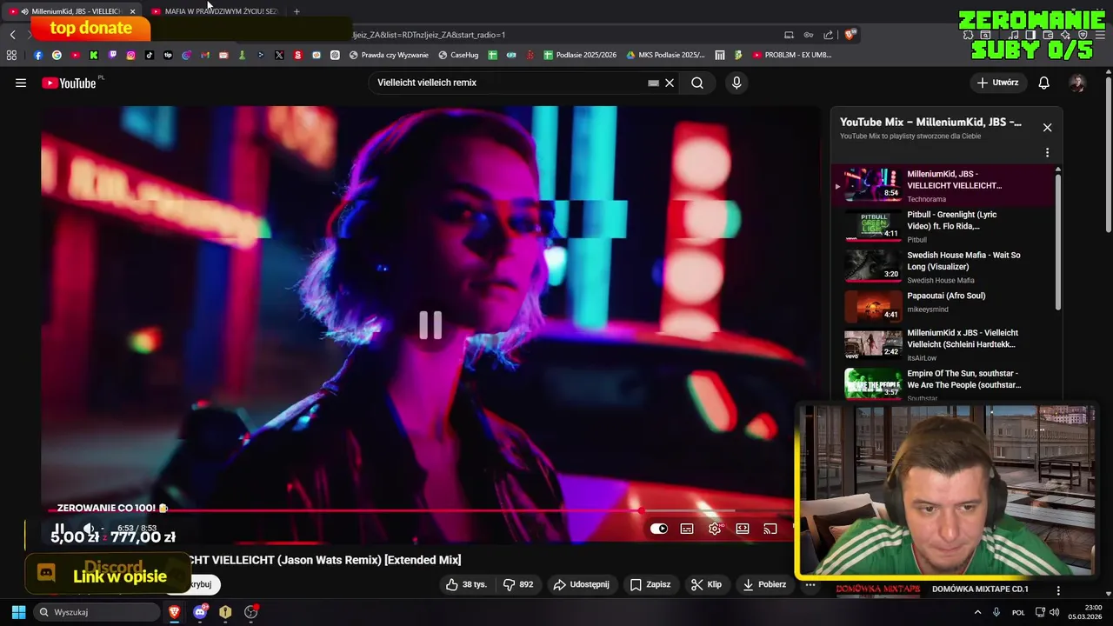Open YouTube notifications bell
The height and width of the screenshot is (626, 1113).
1043,83
